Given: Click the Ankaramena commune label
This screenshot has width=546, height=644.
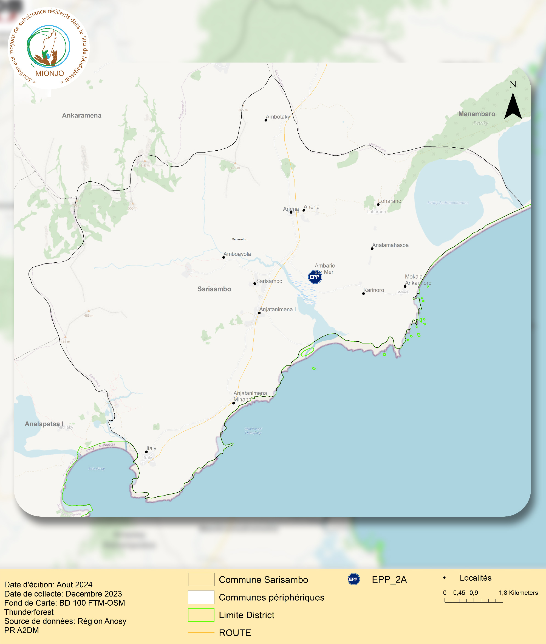Looking at the screenshot, I should (82, 116).
